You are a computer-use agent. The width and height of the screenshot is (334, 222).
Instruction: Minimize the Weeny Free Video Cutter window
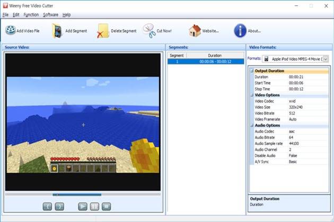296,6
